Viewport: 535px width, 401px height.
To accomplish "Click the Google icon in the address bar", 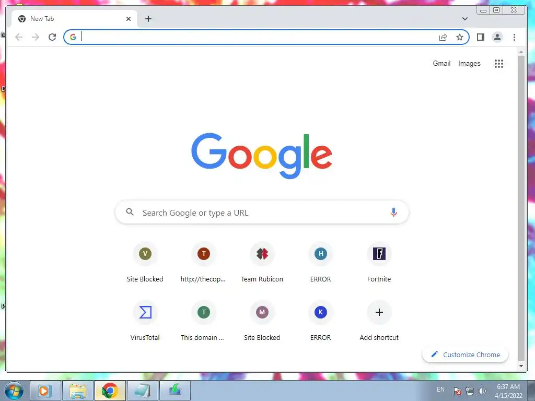I will point(73,37).
